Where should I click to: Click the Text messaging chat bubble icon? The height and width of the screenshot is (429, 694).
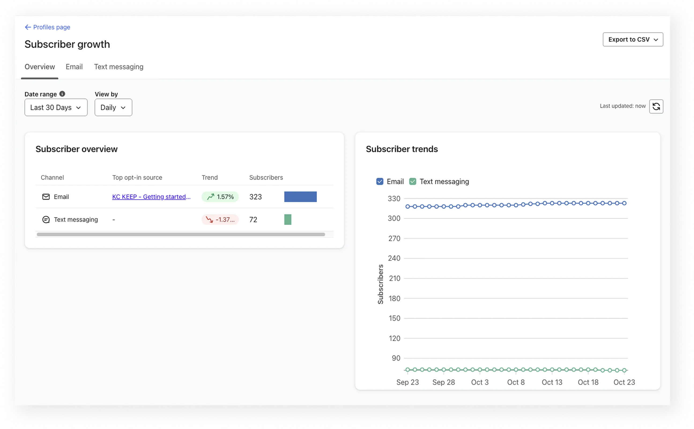tap(46, 219)
